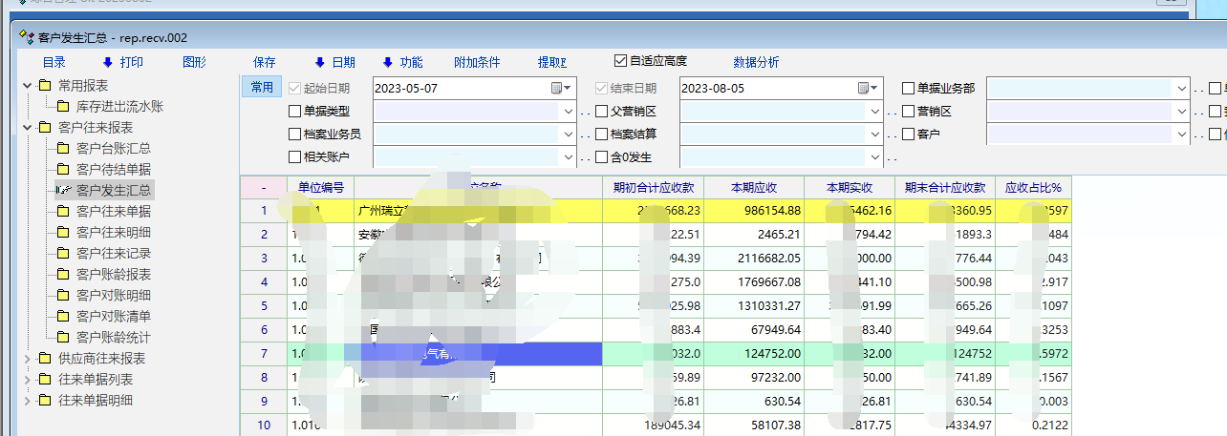This screenshot has height=436, width=1227.
Task: Click the 保存 toolbar item
Action: (265, 62)
